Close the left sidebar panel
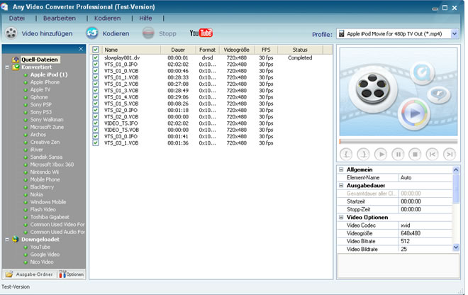This screenshot has width=468, height=295. click(x=81, y=49)
